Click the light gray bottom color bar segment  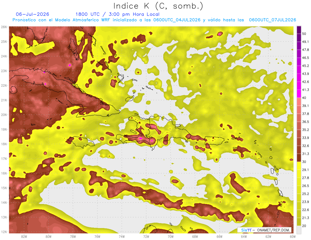299,230
